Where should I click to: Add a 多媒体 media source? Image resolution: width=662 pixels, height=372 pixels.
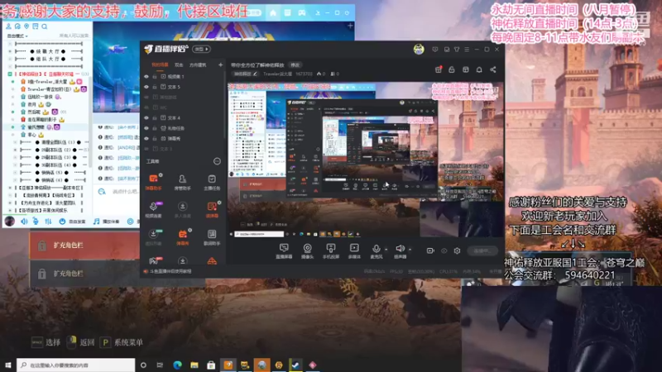pos(354,251)
